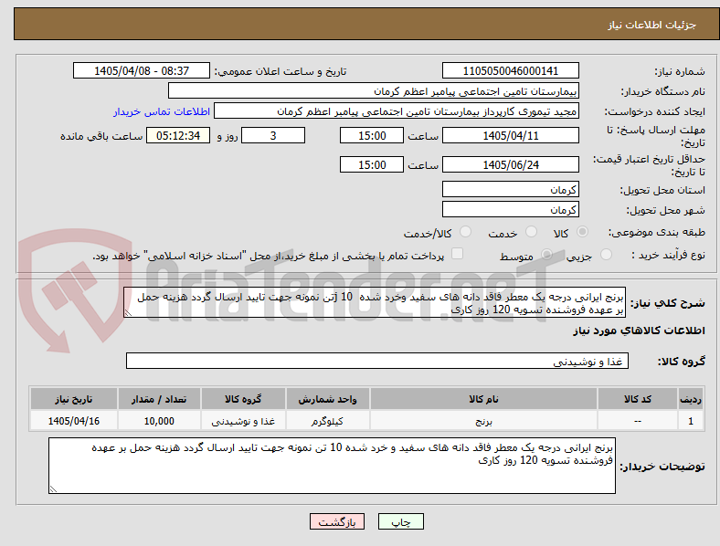Choose the متوسط purchase type radio
The width and height of the screenshot is (720, 546).
tap(546, 255)
